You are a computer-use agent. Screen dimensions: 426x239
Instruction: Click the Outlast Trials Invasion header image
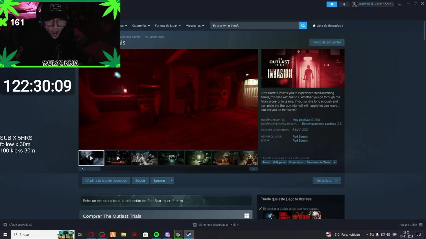click(303, 68)
